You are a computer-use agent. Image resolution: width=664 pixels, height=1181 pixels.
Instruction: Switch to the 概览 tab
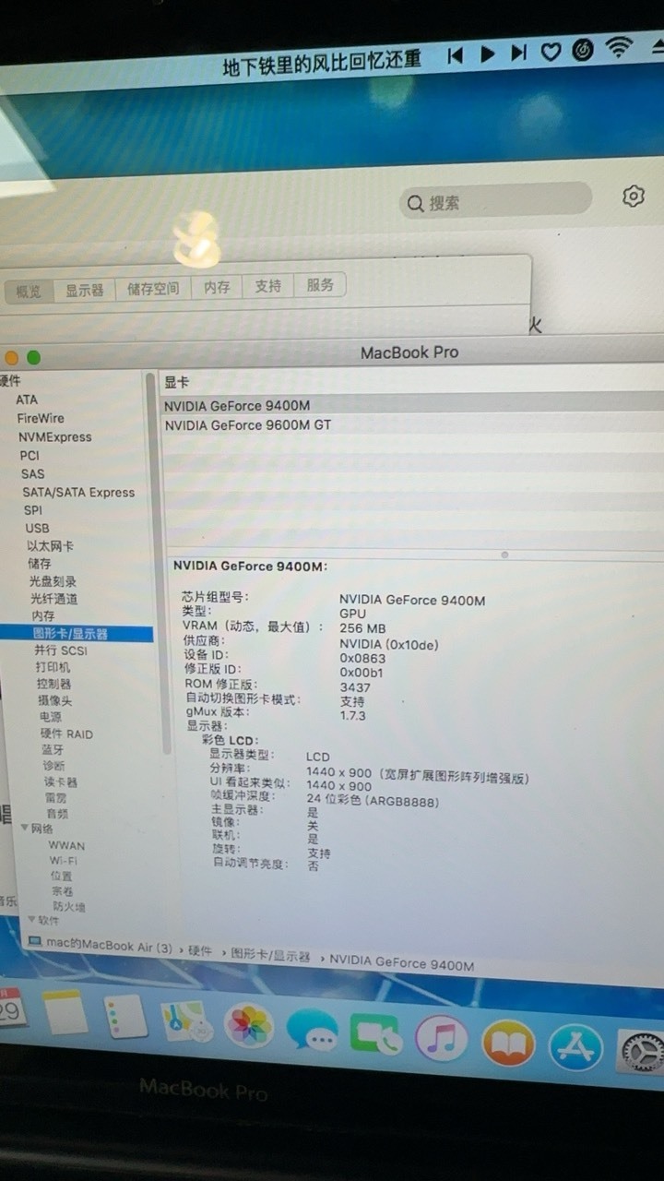coord(29,292)
